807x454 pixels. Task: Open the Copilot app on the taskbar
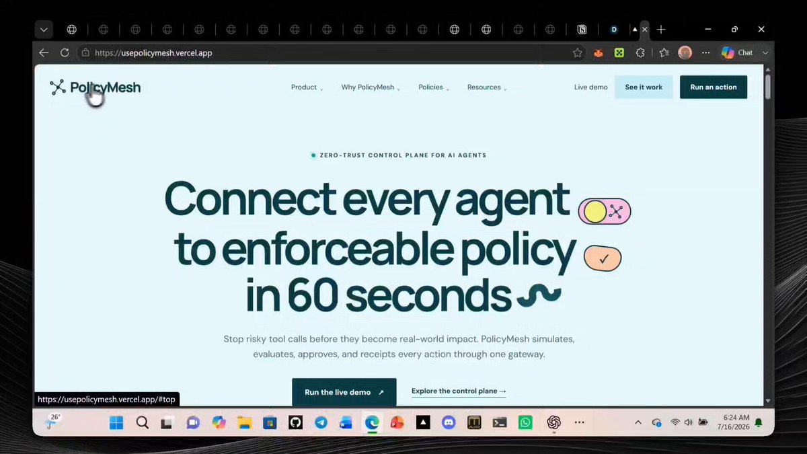pyautogui.click(x=219, y=422)
